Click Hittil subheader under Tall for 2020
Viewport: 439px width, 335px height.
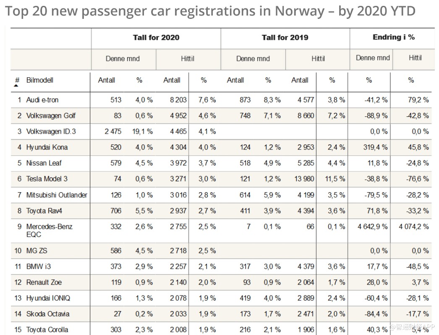[x=187, y=58]
